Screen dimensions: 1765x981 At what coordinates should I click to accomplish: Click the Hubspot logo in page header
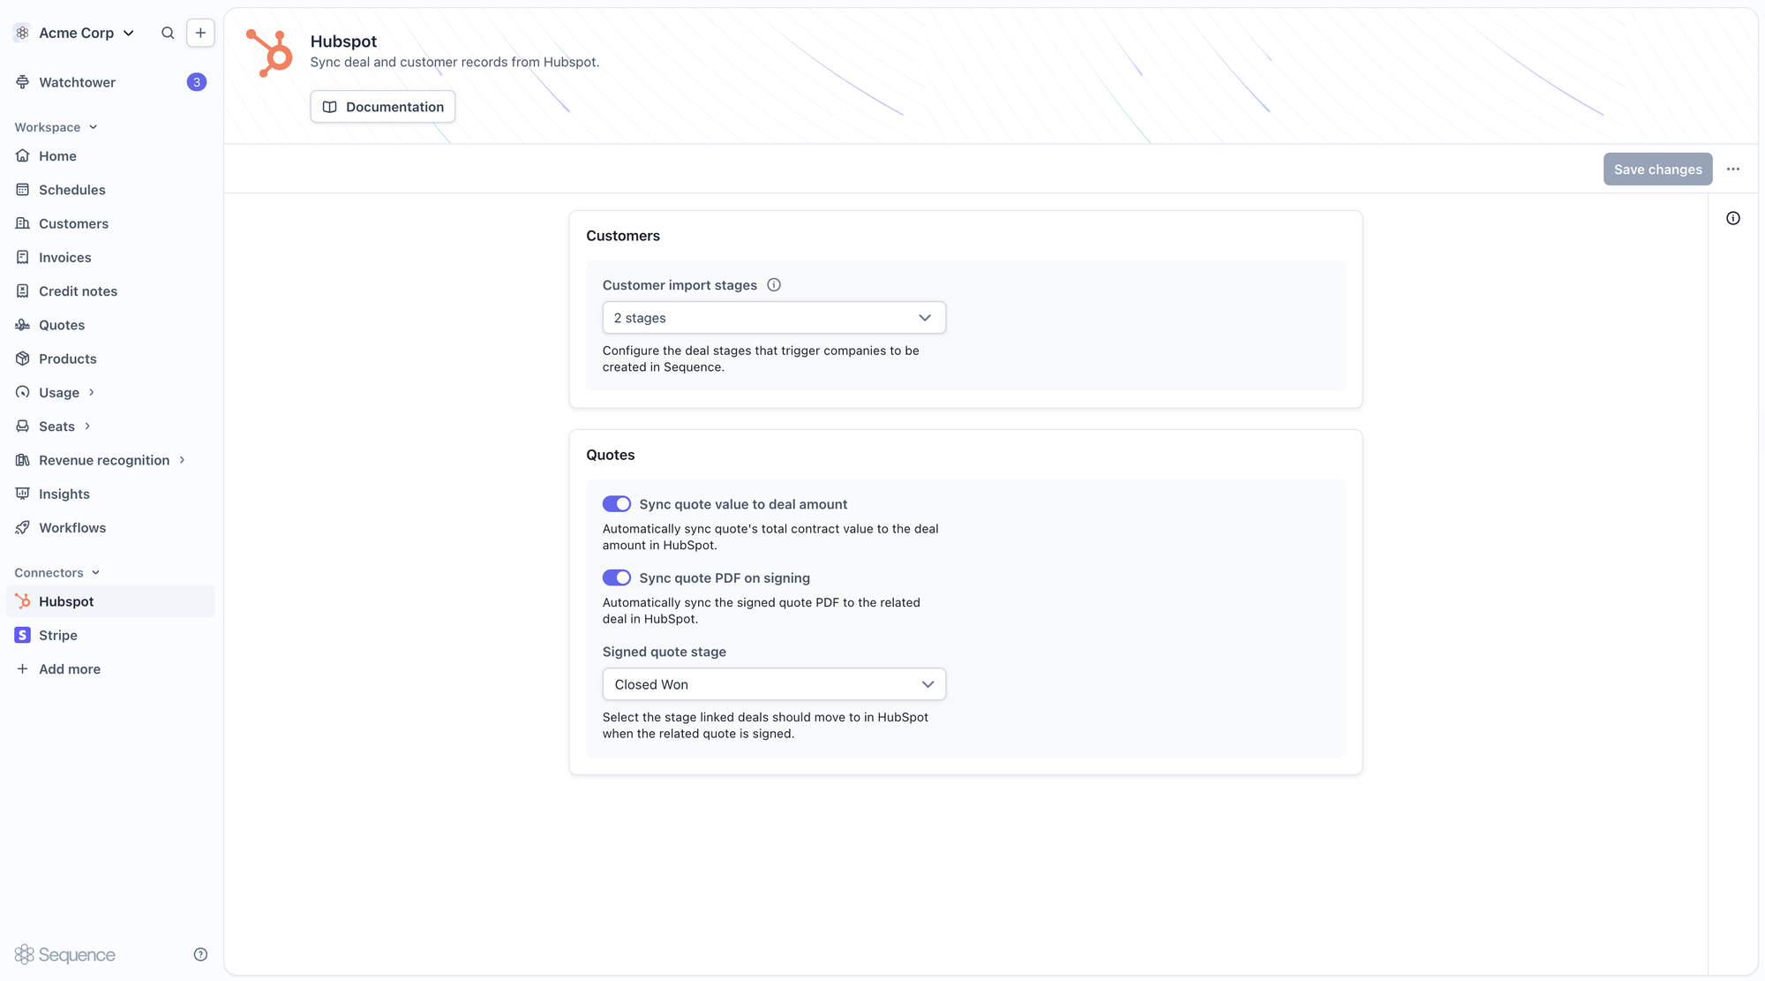(x=269, y=53)
